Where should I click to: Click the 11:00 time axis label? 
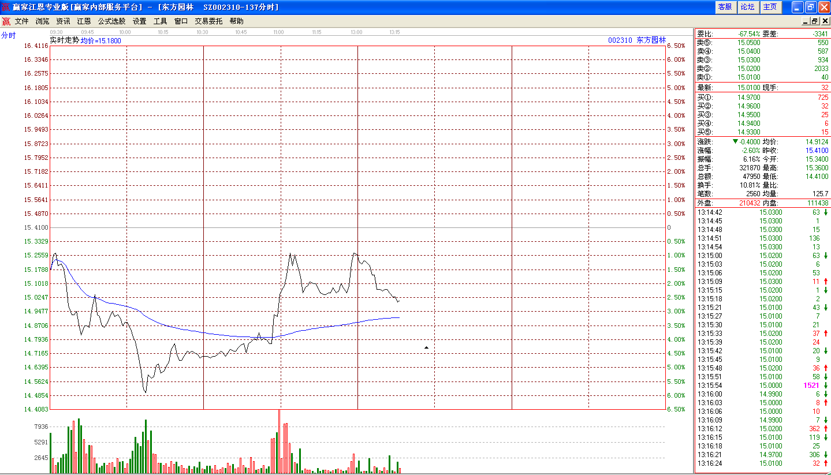(278, 32)
